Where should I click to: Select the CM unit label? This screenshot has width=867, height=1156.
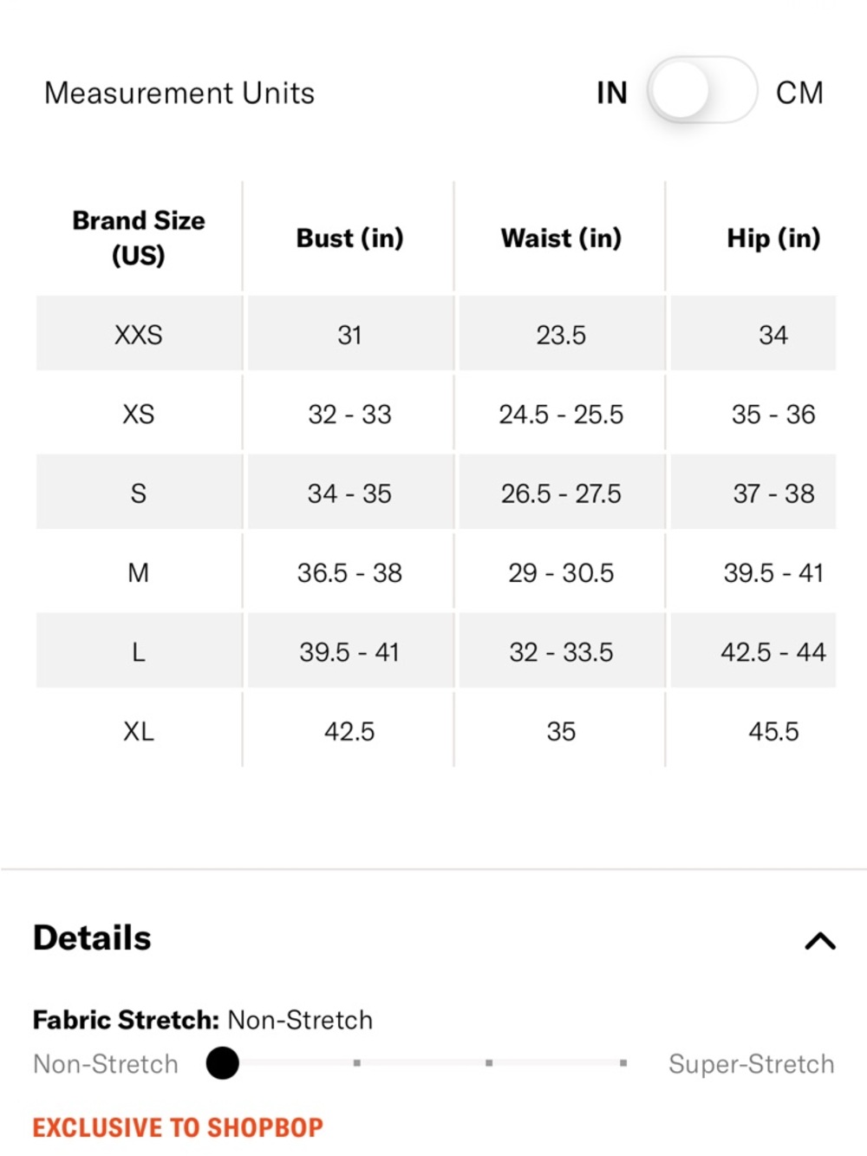(799, 93)
